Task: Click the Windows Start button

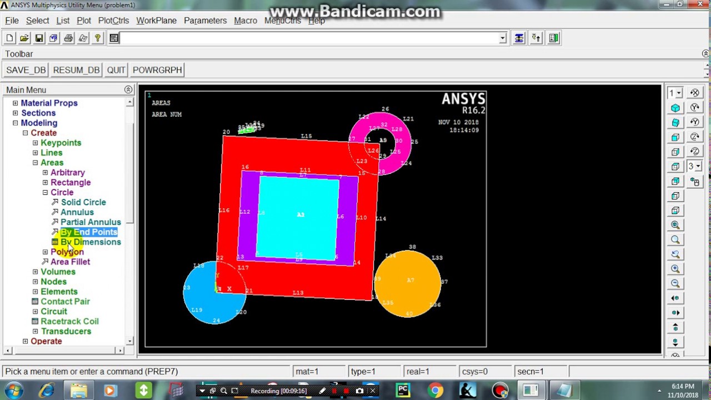Action: [13, 390]
